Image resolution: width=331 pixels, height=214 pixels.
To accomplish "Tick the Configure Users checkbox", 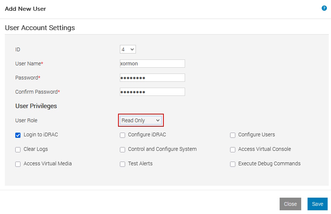I will tap(233, 135).
